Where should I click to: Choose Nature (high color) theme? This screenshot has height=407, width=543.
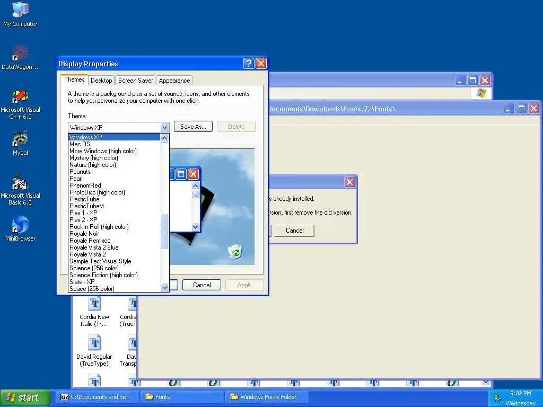[x=115, y=165]
